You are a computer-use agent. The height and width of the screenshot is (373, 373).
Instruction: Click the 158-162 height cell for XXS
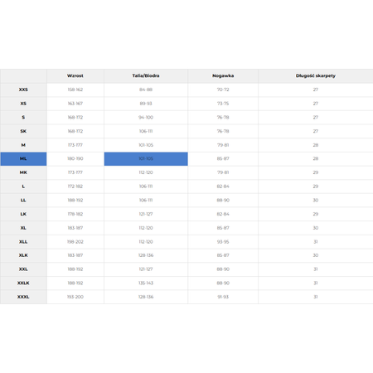click(75, 90)
